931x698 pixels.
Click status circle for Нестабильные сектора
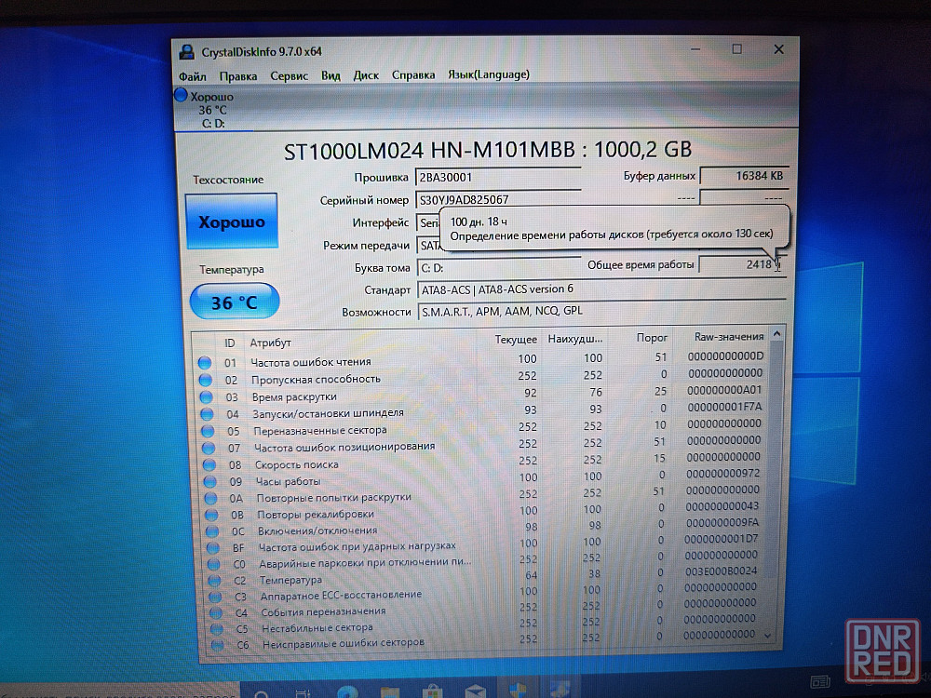(x=217, y=629)
